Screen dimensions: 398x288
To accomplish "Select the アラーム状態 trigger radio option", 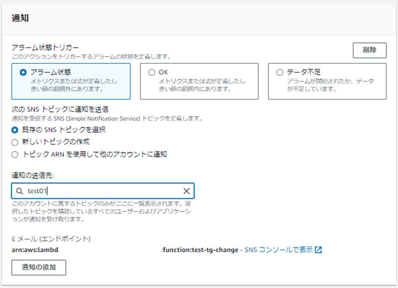I will [23, 72].
